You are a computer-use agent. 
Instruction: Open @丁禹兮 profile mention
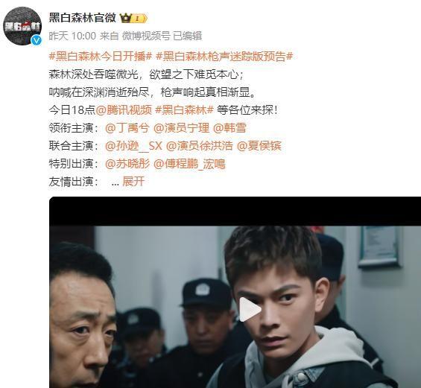point(127,128)
